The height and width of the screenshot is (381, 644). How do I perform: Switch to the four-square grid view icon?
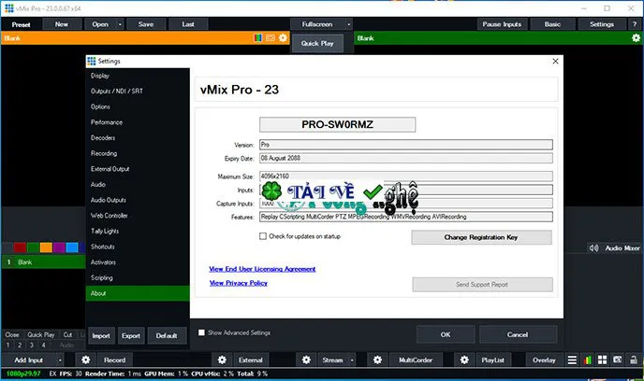[x=603, y=360]
